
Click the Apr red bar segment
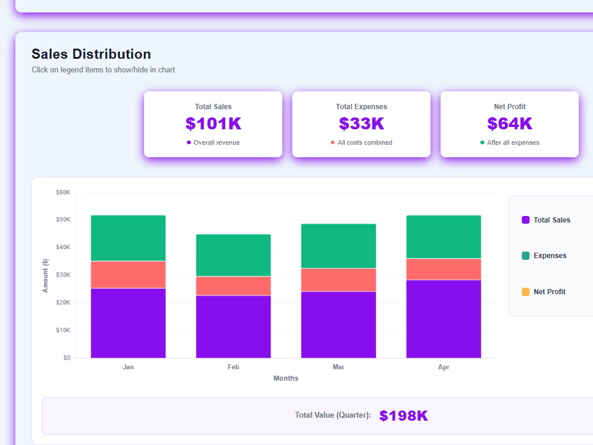tap(444, 269)
